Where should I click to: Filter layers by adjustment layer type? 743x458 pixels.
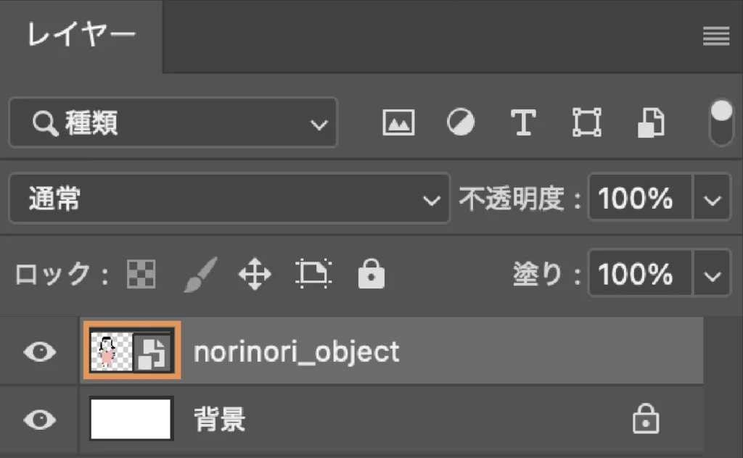[461, 122]
